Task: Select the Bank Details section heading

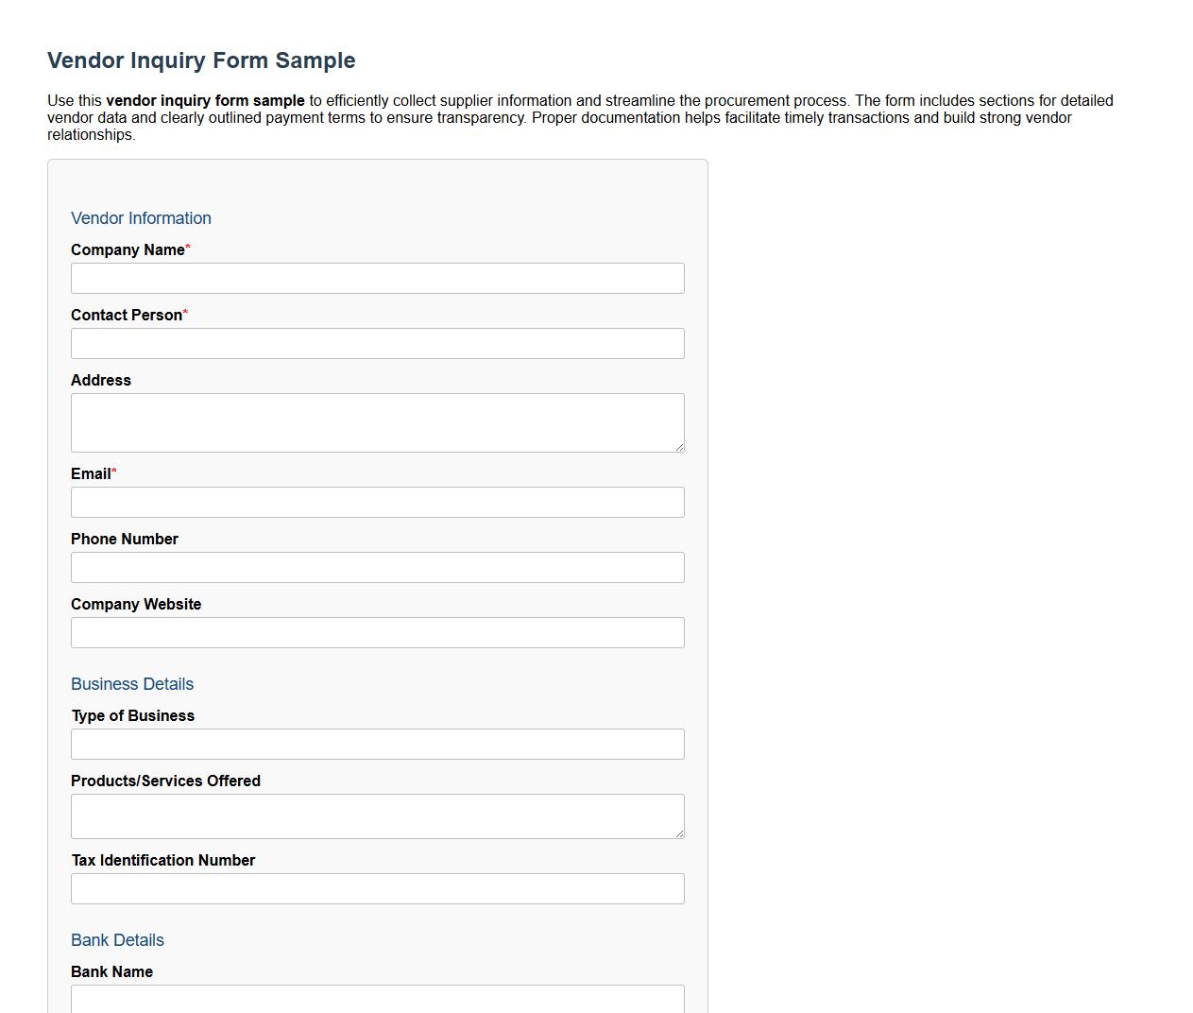Action: pyautogui.click(x=117, y=940)
